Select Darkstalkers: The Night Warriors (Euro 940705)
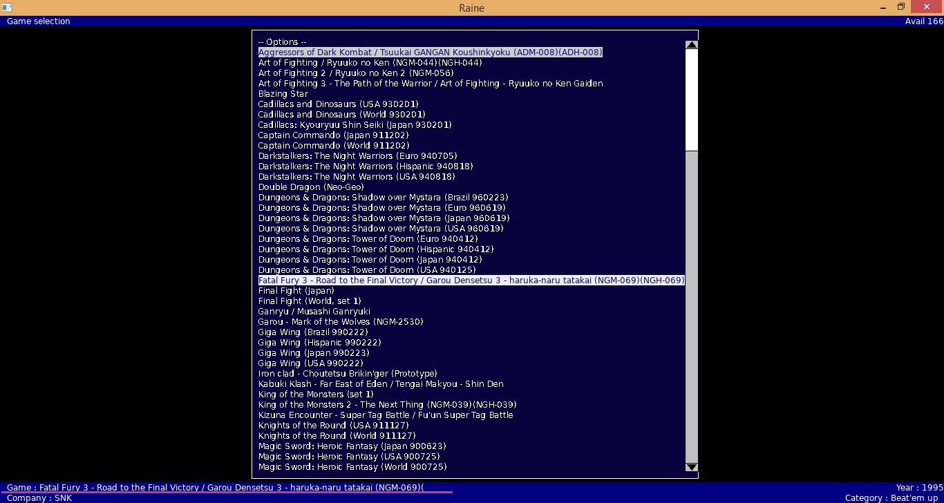The image size is (944, 503). pos(357,156)
